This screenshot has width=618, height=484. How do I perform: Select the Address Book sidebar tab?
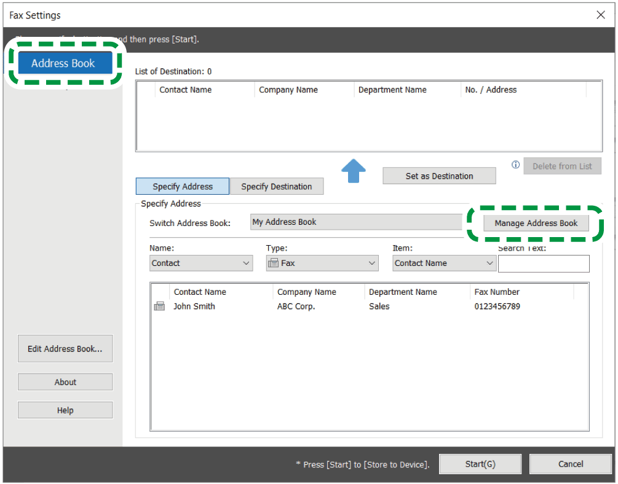pos(63,63)
